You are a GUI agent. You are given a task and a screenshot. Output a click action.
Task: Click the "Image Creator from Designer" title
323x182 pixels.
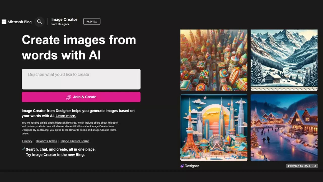64,21
